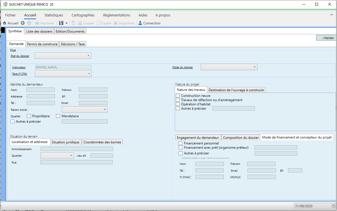Image resolution: width=337 pixels, height=211 pixels.
Task: Open the Cartographies menu
Action: coord(83,15)
